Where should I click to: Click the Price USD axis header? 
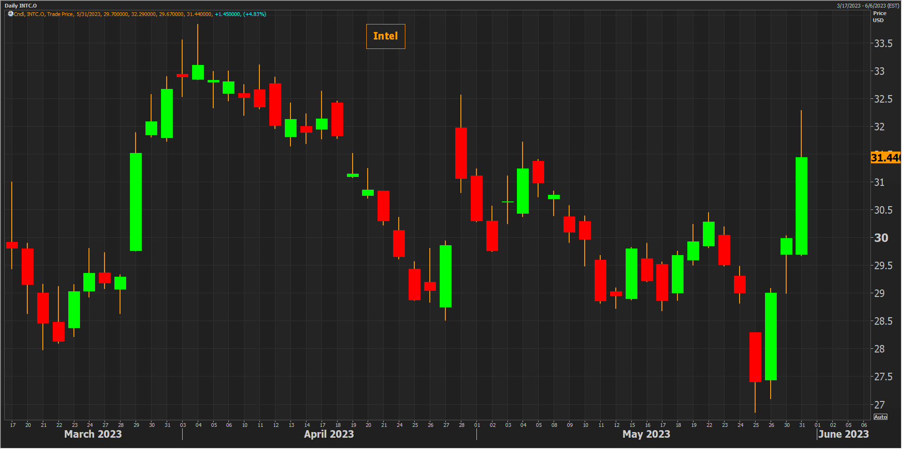(879, 17)
